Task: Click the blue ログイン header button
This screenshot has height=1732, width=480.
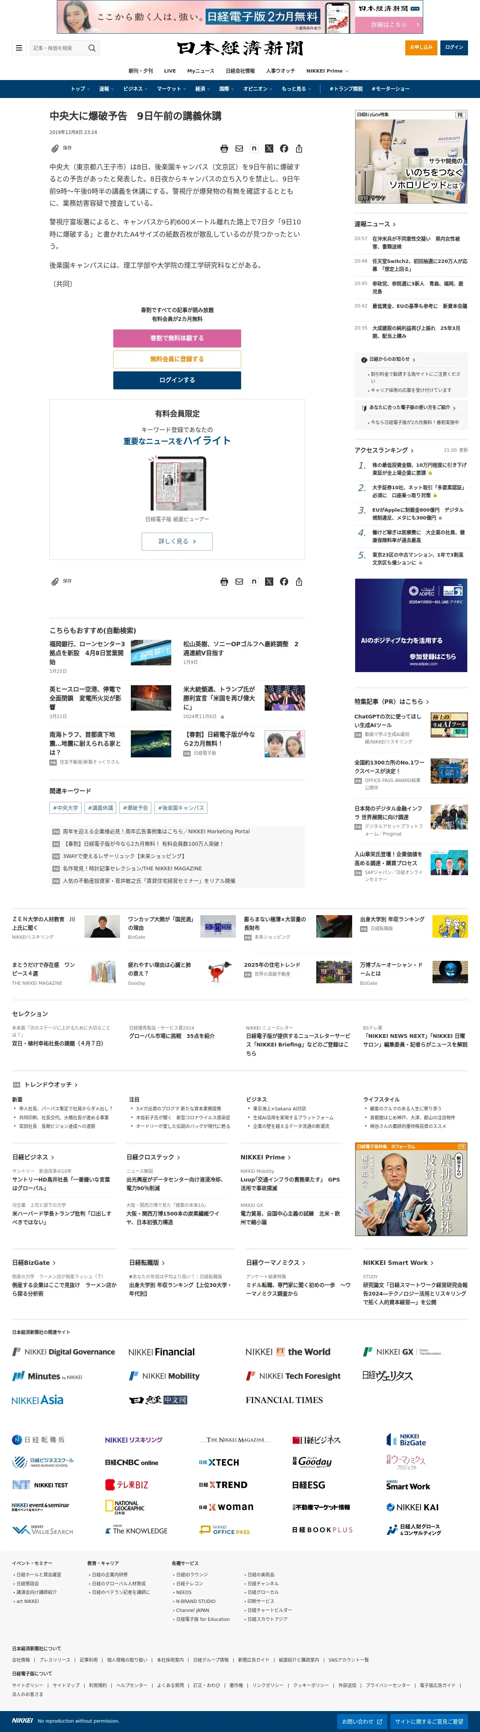Action: pyautogui.click(x=455, y=47)
